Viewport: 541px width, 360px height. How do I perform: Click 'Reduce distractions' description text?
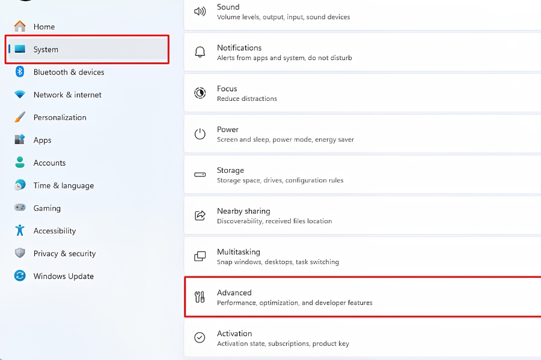pos(246,98)
